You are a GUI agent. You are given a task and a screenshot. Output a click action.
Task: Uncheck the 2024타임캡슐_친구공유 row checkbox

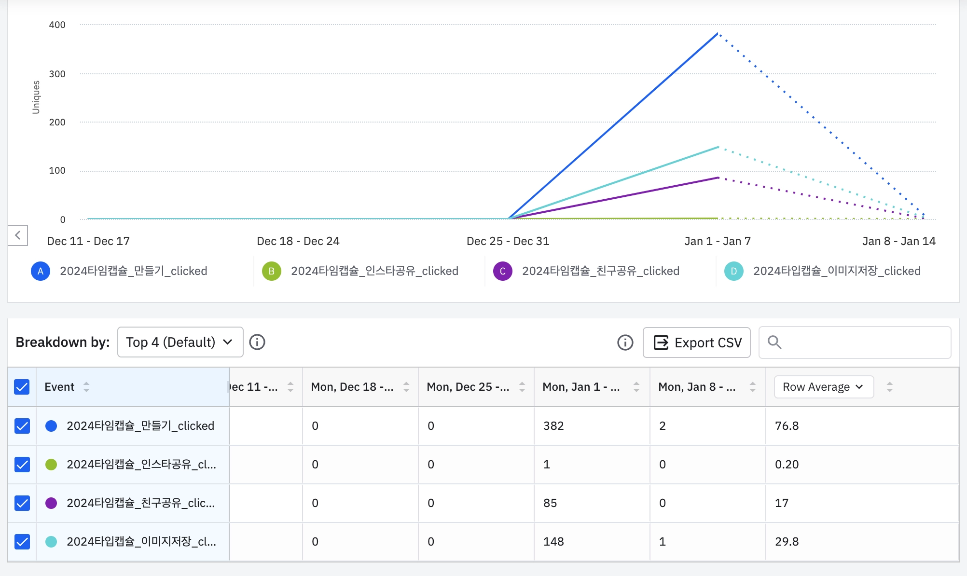pyautogui.click(x=22, y=503)
